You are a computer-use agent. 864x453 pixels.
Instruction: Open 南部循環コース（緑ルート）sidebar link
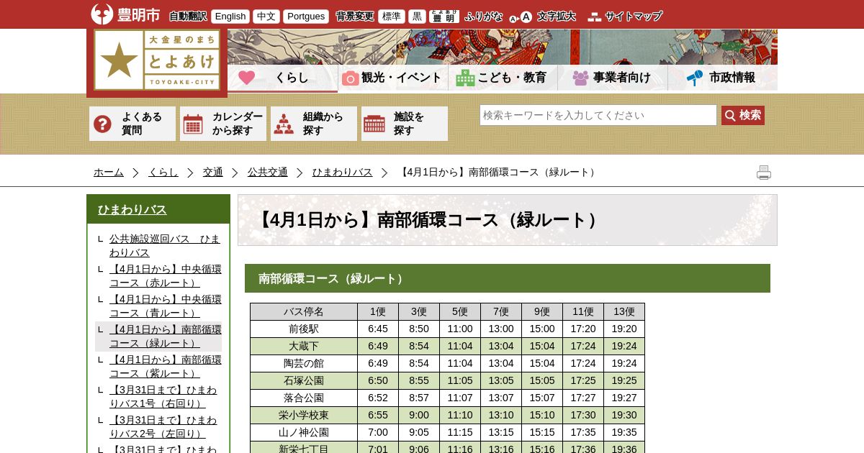[x=165, y=337]
